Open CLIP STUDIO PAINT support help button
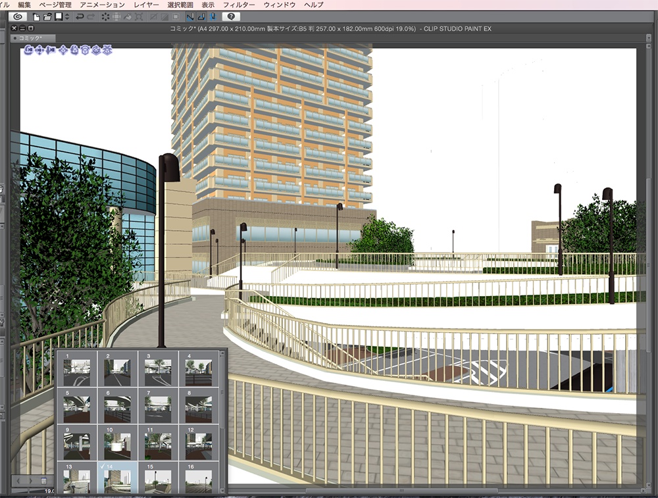The height and width of the screenshot is (498, 658). click(x=231, y=17)
